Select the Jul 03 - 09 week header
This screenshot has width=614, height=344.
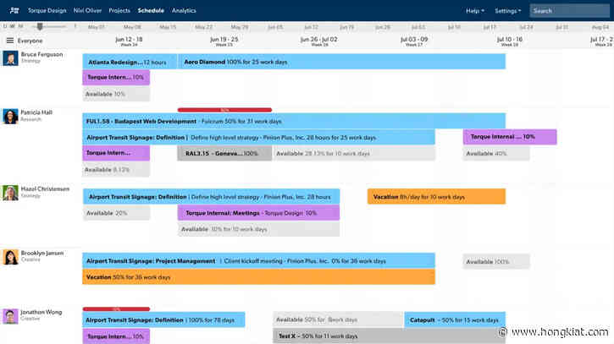414,41
